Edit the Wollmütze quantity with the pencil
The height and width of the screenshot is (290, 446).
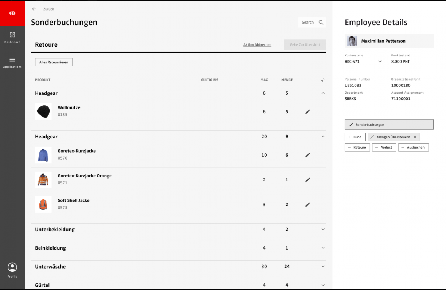coord(308,112)
